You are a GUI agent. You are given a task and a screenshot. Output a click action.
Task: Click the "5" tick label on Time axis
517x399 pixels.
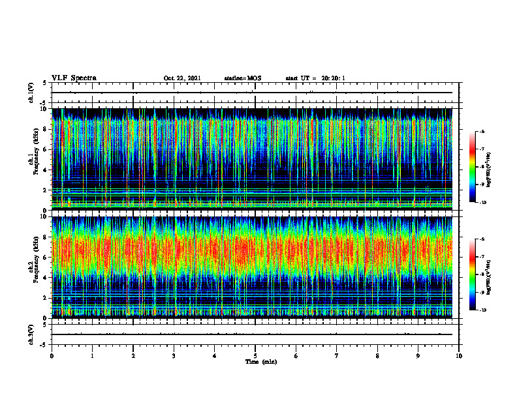(255, 356)
